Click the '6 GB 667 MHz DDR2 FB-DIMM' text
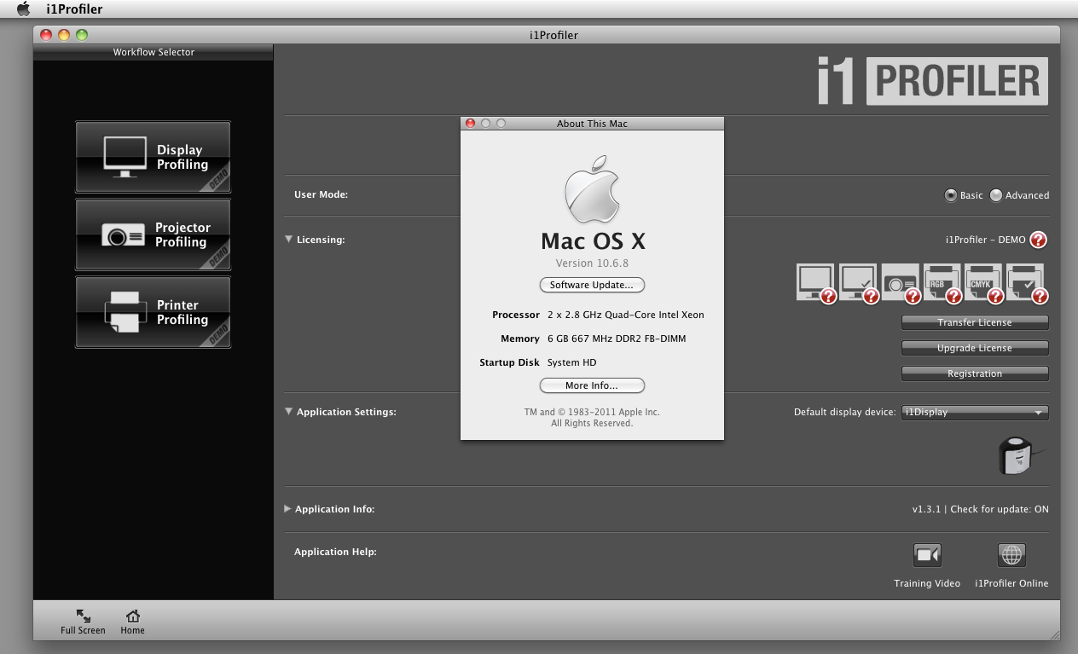The height and width of the screenshot is (654, 1078). click(617, 339)
